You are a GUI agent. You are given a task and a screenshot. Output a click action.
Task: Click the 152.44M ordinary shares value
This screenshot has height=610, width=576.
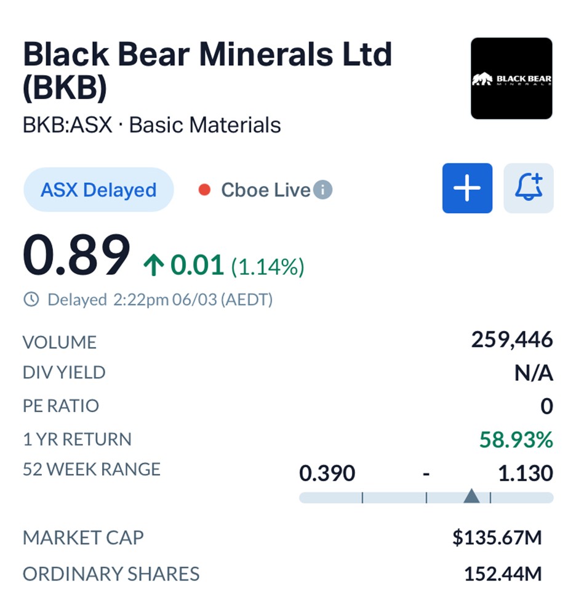pyautogui.click(x=503, y=574)
